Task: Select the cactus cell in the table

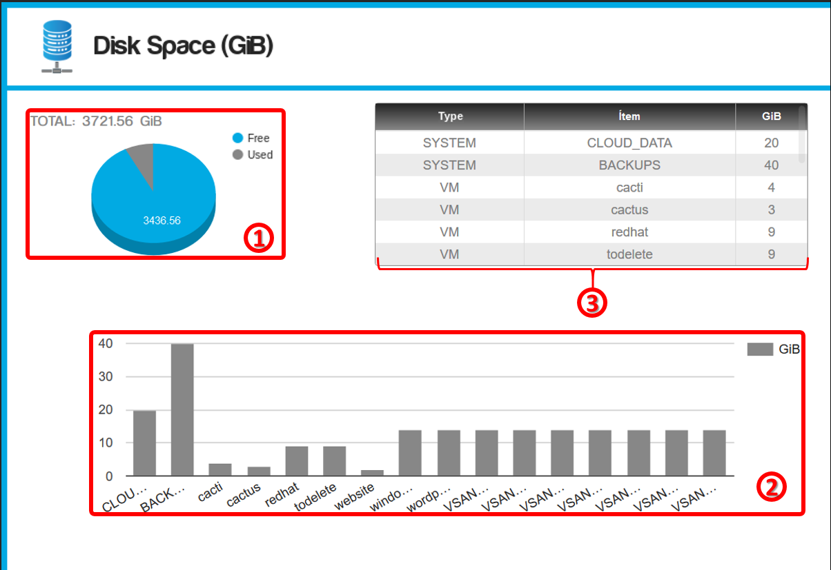Action: 629,210
